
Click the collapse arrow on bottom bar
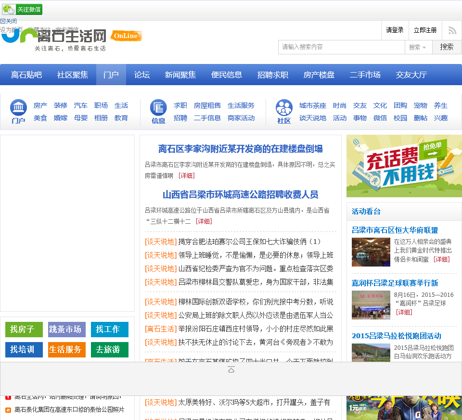231,369
